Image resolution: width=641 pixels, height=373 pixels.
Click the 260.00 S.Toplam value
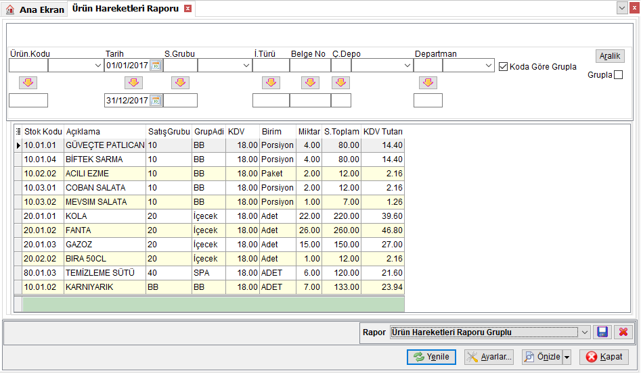tap(342, 230)
